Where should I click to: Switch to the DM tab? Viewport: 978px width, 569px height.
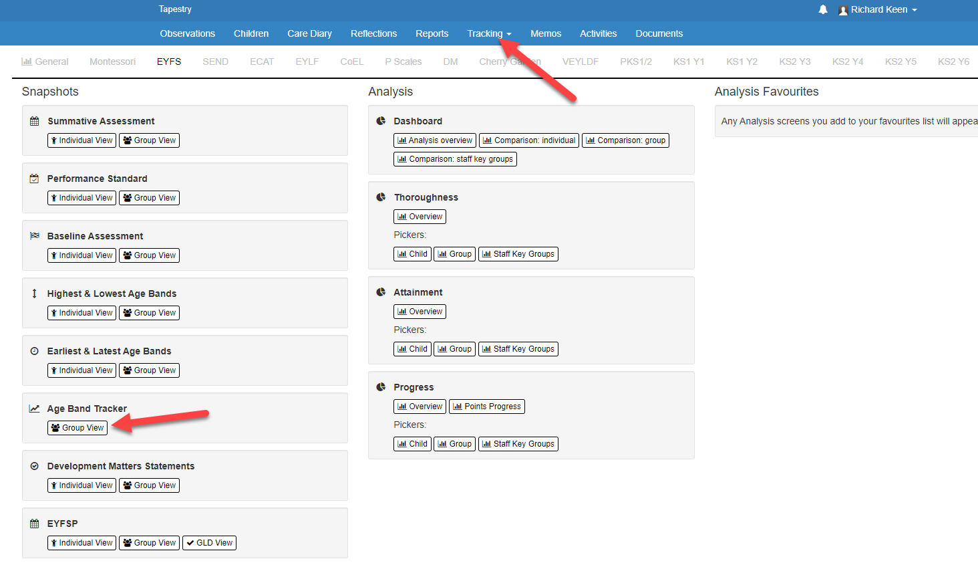coord(451,62)
